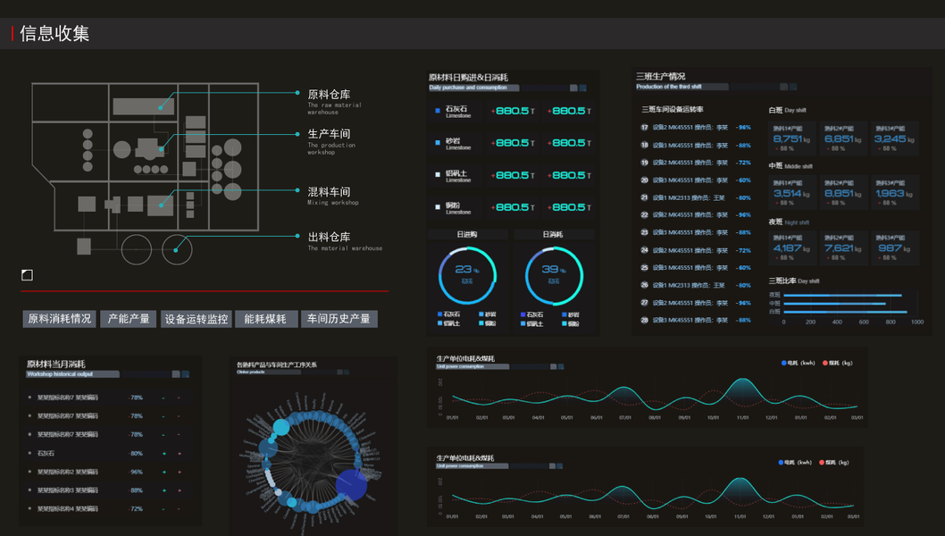Click the gray panel button in the 三班生产情况 header
Viewport: 945px width, 536px height.
(x=783, y=87)
